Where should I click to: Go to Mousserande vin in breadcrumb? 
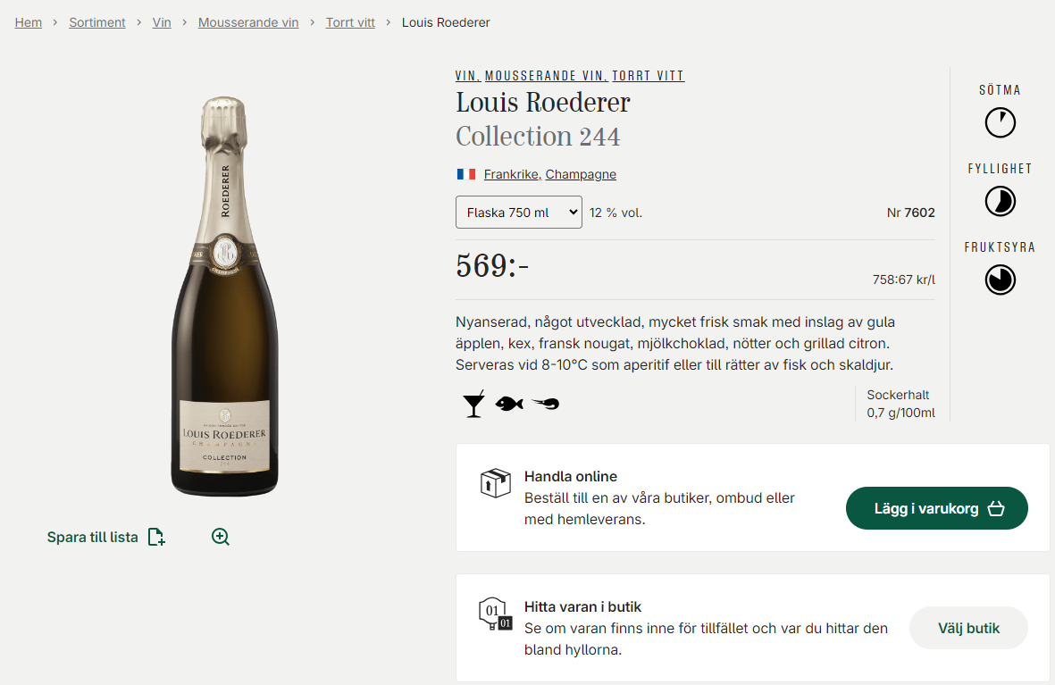coord(248,22)
